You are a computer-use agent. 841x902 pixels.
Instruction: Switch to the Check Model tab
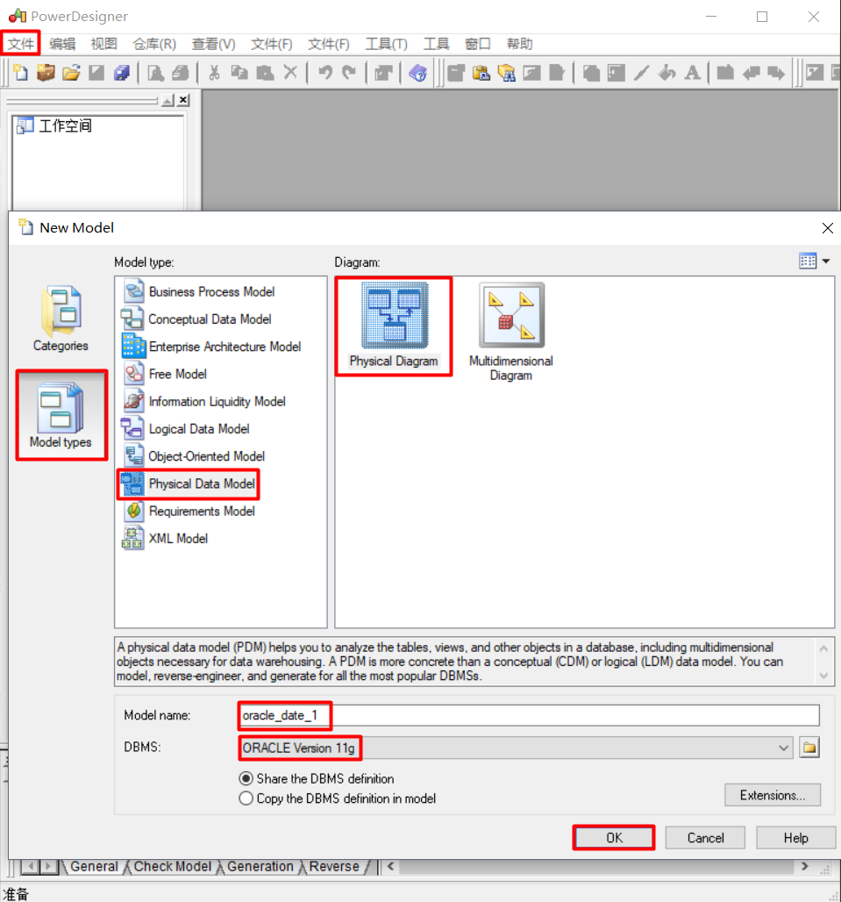(173, 866)
